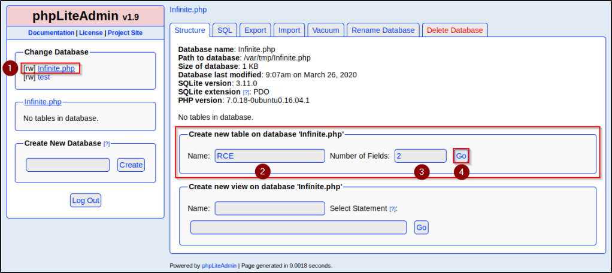Open the Export tab
This screenshot has height=273, width=612.
click(255, 31)
